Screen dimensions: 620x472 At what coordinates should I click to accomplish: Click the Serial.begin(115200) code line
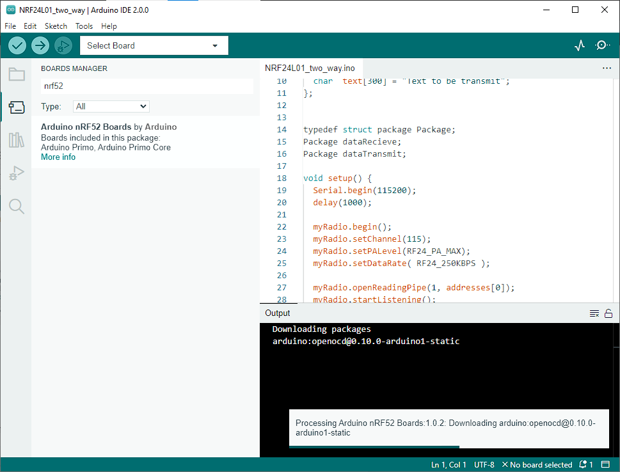[364, 190]
